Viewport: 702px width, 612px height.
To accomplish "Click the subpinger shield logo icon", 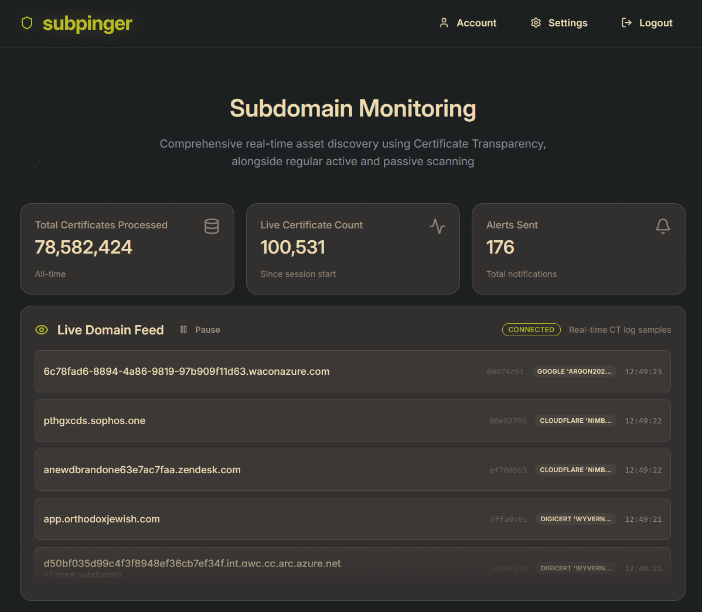I will [x=27, y=23].
